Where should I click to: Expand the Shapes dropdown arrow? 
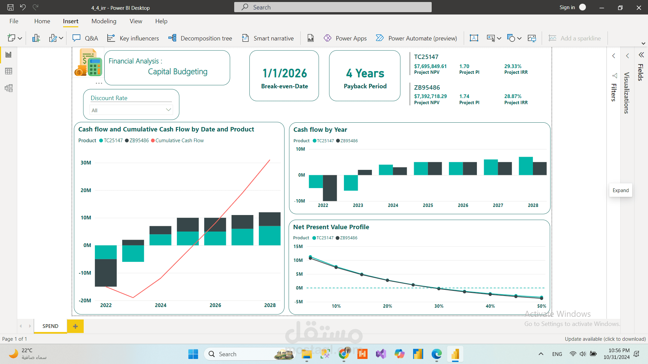(x=519, y=38)
